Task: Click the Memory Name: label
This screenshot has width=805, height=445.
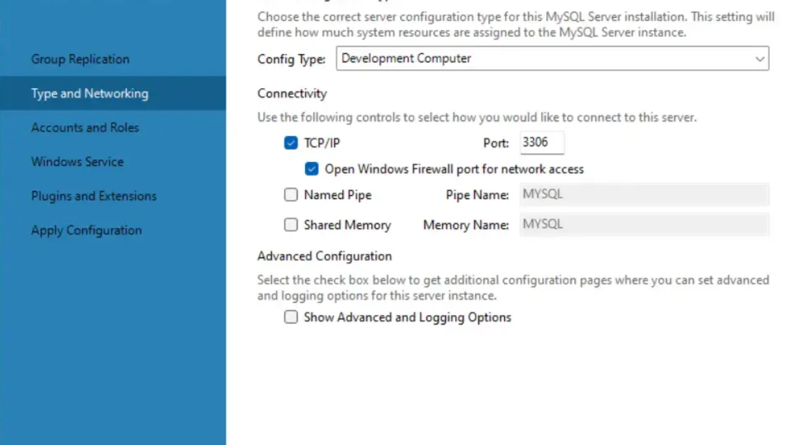Action: pyautogui.click(x=466, y=226)
